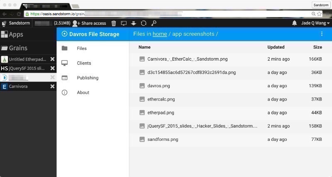Image resolution: width=332 pixels, height=177 pixels.
Task: Sort files by Updated column header
Action: (276, 47)
